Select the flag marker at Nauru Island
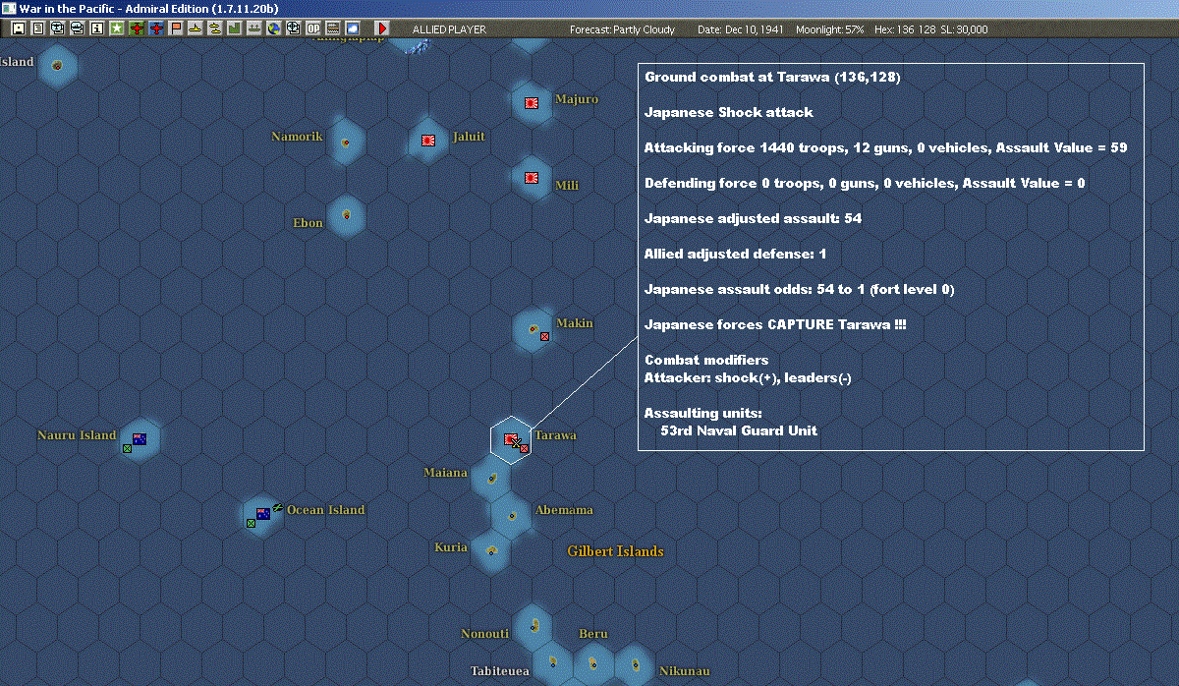The image size is (1179, 686). 140,439
